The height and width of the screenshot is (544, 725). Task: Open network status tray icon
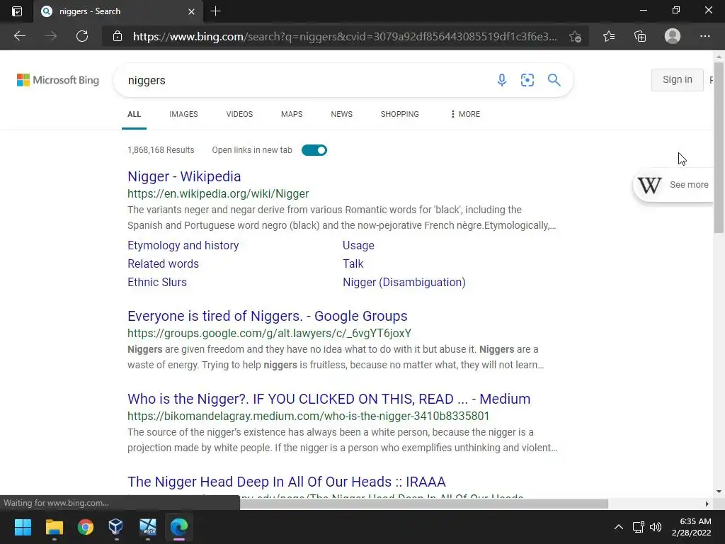(639, 527)
